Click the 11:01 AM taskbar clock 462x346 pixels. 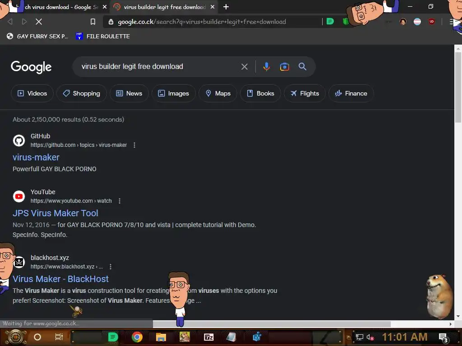coord(405,337)
